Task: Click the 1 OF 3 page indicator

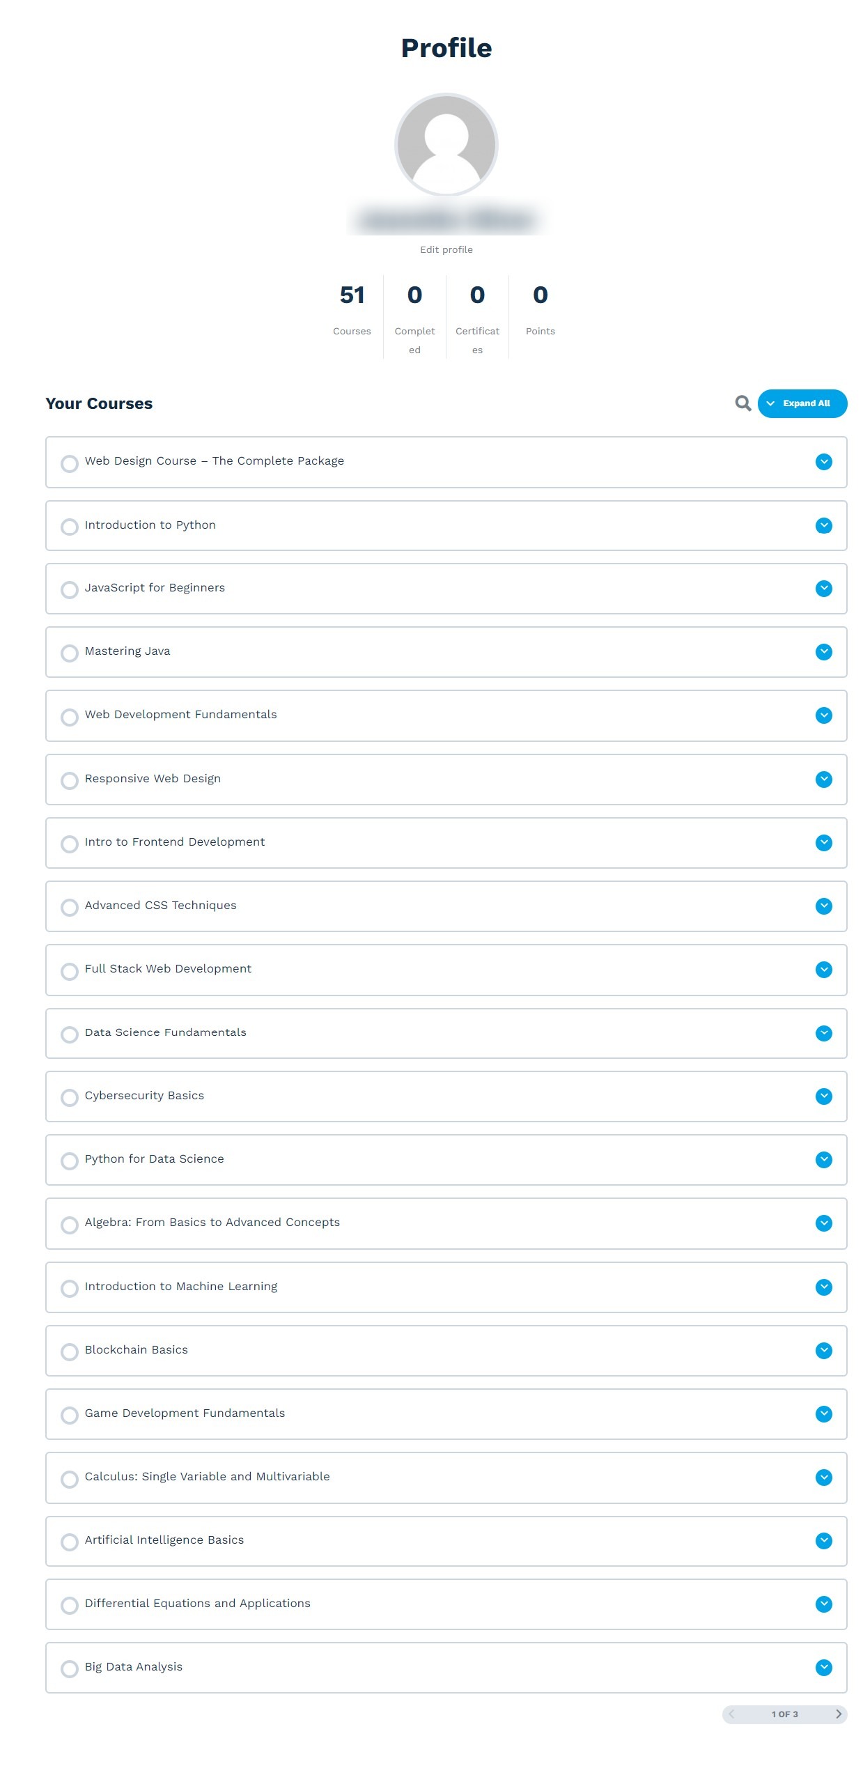Action: click(786, 1714)
